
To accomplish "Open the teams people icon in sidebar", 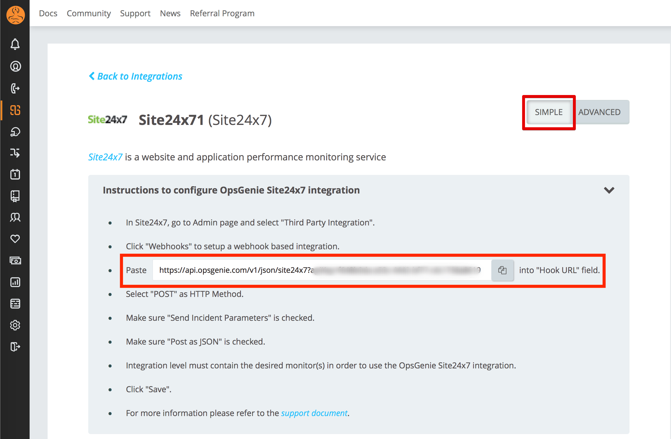I will pyautogui.click(x=15, y=217).
